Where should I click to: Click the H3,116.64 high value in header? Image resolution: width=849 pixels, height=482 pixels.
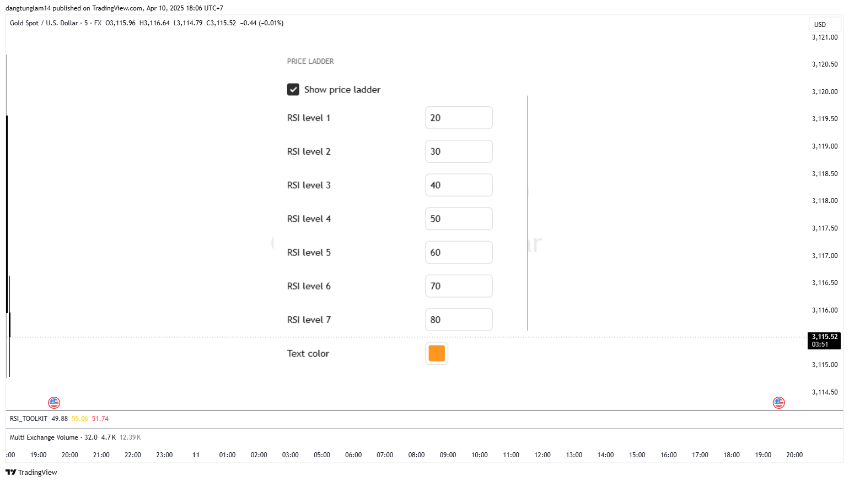click(154, 23)
